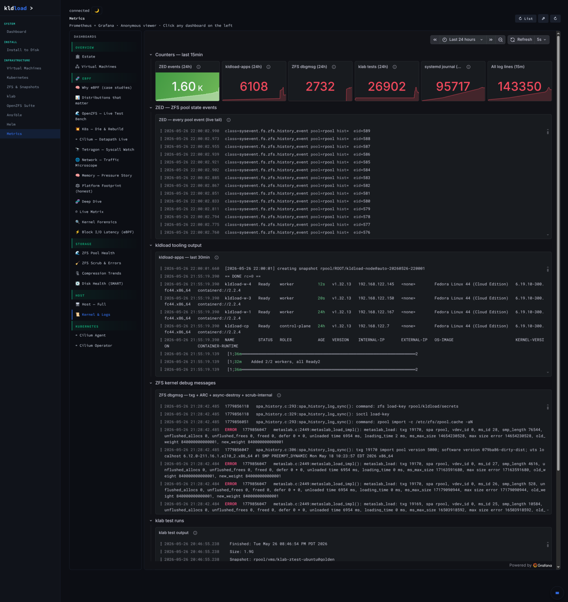Screen dimensions: 568x602
Task: Open Install to Disk page
Action: [23, 50]
